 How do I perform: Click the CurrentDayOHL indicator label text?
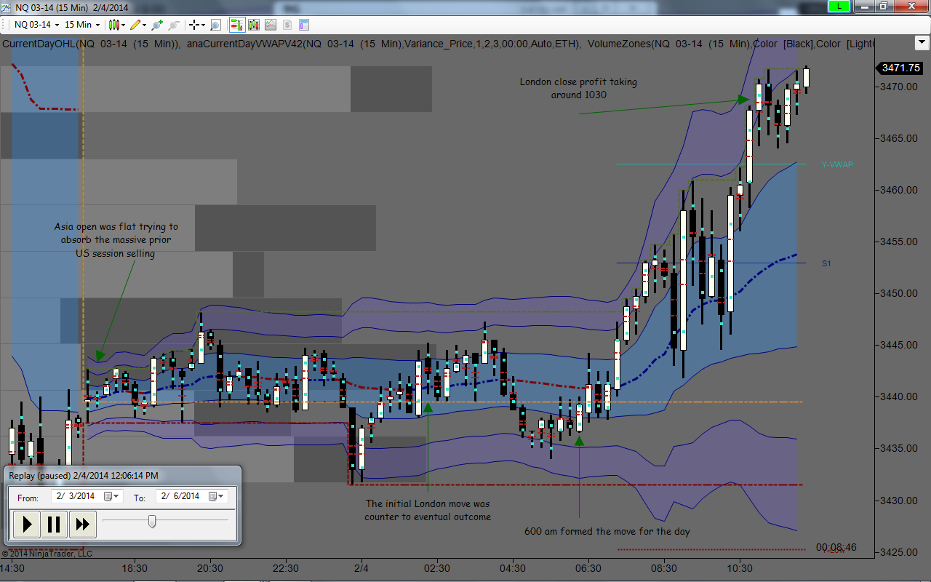[92, 44]
